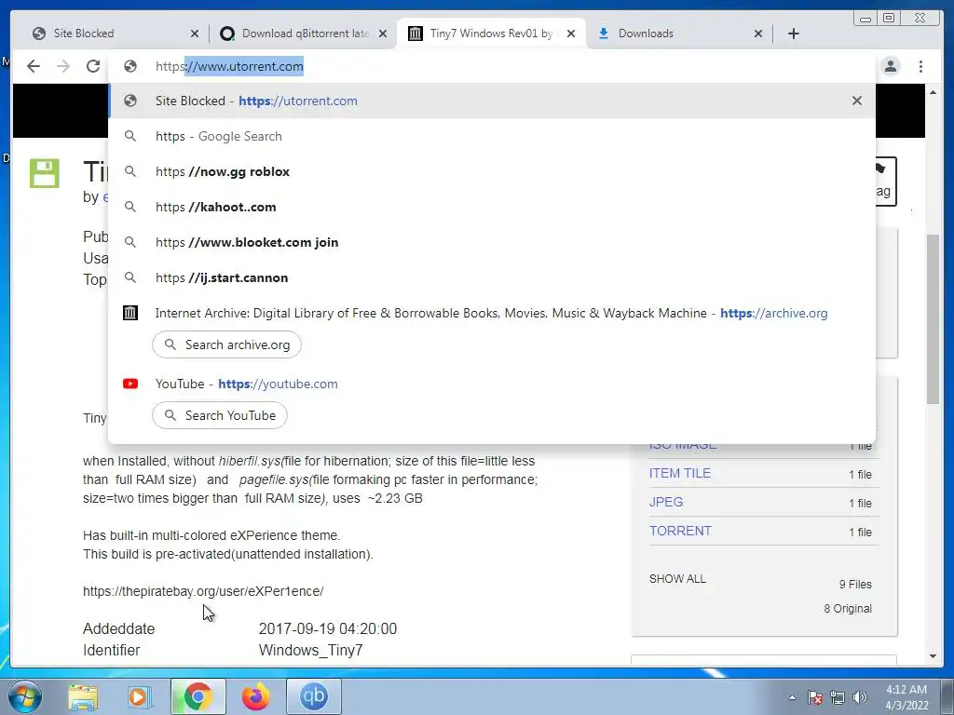Open qBittorrent from the taskbar

(x=314, y=696)
